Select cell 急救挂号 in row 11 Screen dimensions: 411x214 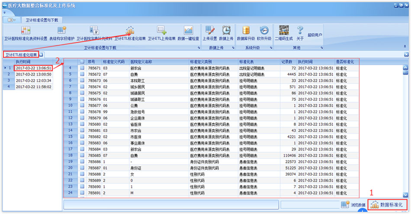[159, 112]
